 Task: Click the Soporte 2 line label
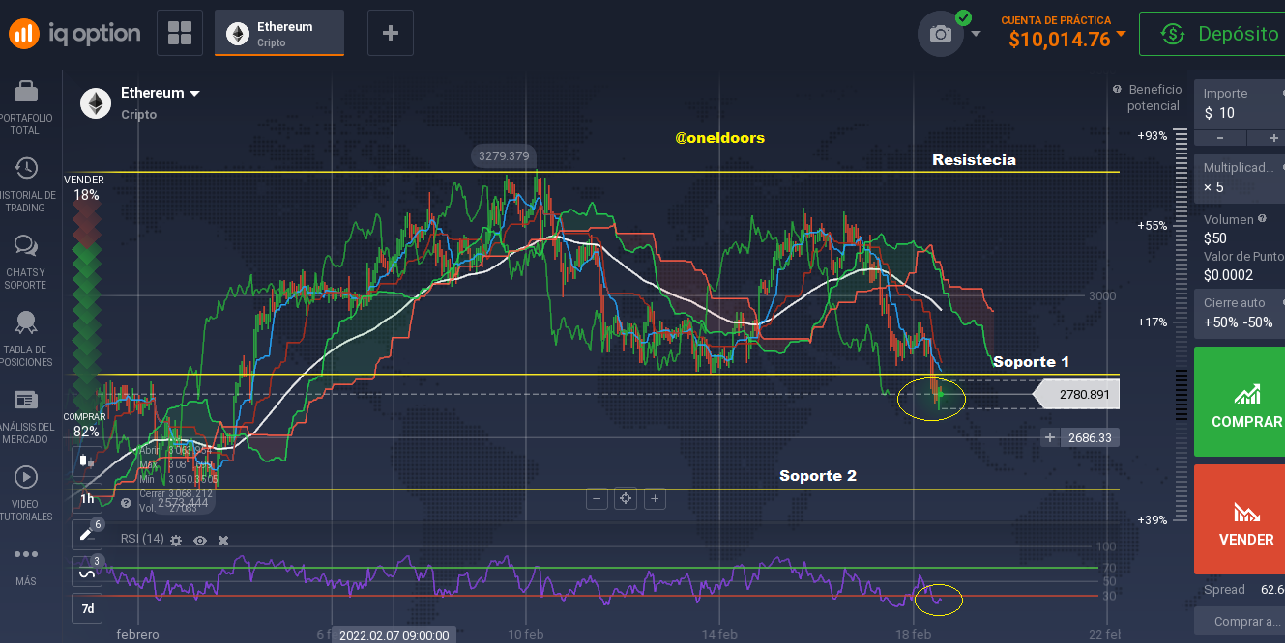(x=818, y=476)
